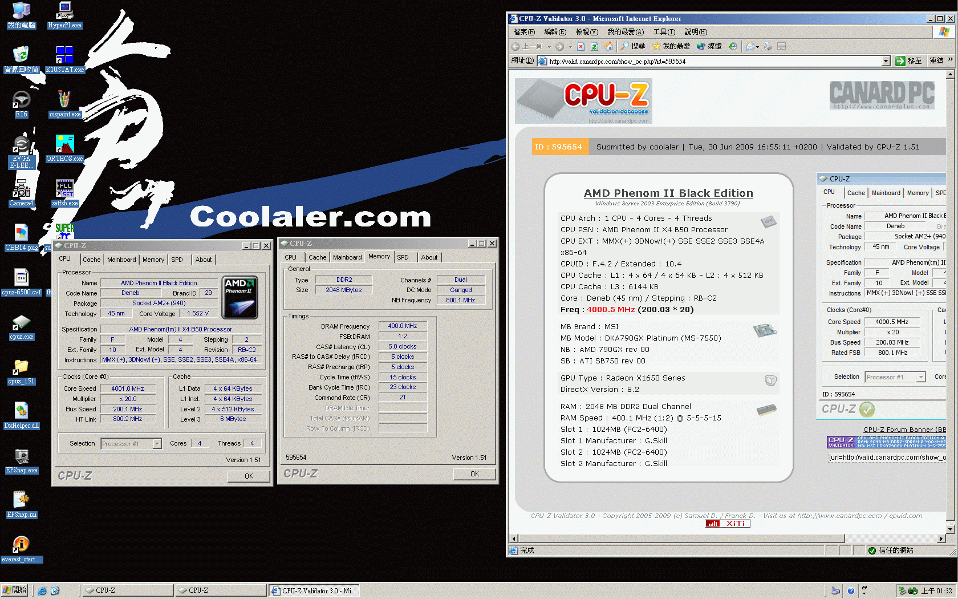Screen dimensions: 958x599
Task: Select the everest_start desktop shortcut
Action: tap(21, 549)
